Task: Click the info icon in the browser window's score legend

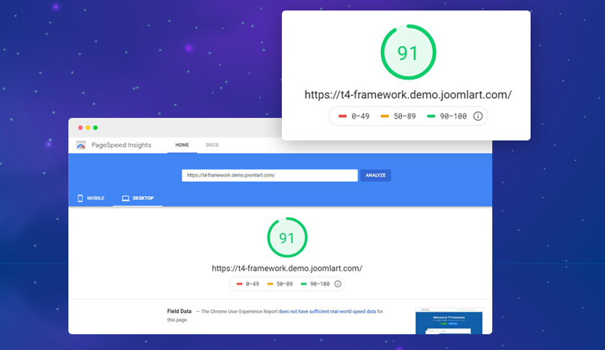Action: coord(337,284)
